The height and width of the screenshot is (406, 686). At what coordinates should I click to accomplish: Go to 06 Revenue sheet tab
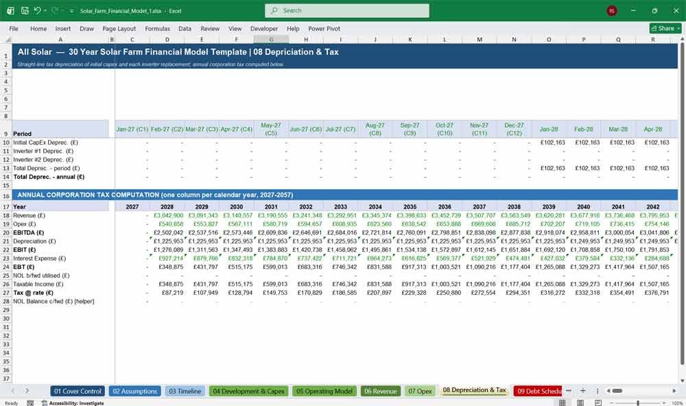point(381,391)
